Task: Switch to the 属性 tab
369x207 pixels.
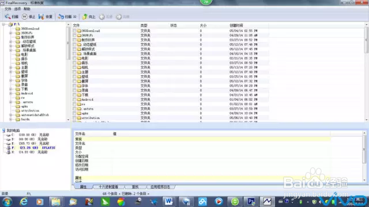Action: pos(83,187)
